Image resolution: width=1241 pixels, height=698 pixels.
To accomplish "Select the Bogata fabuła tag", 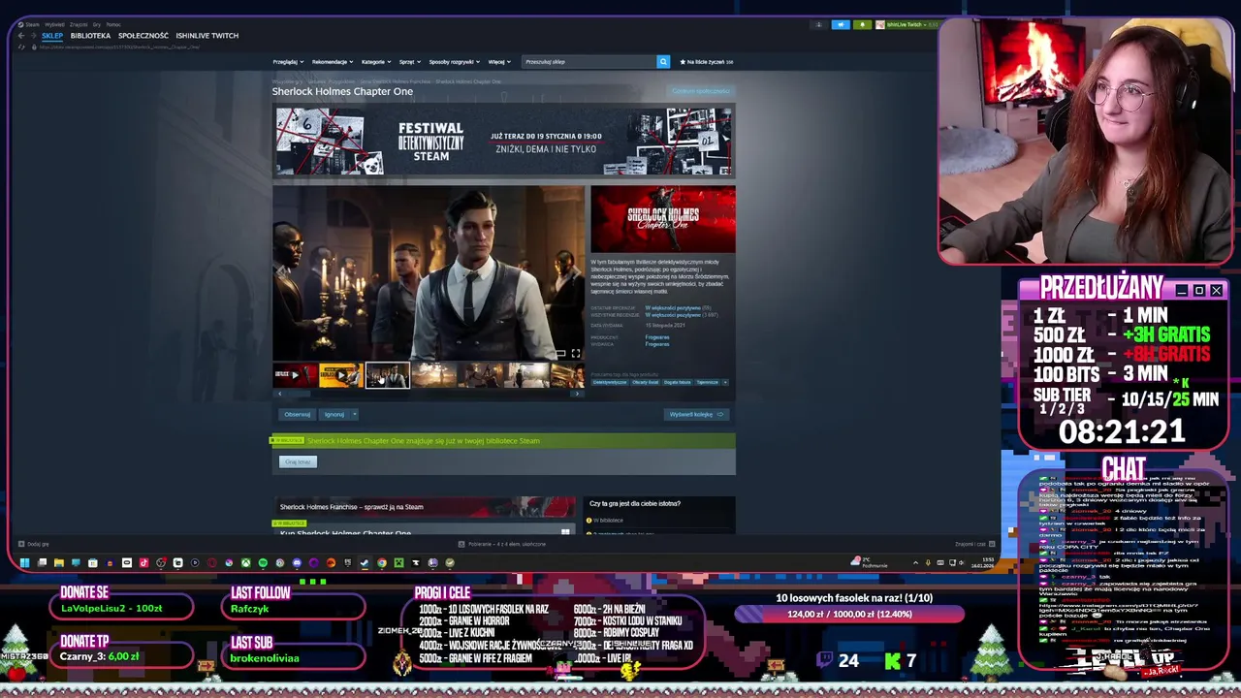I will tap(677, 382).
